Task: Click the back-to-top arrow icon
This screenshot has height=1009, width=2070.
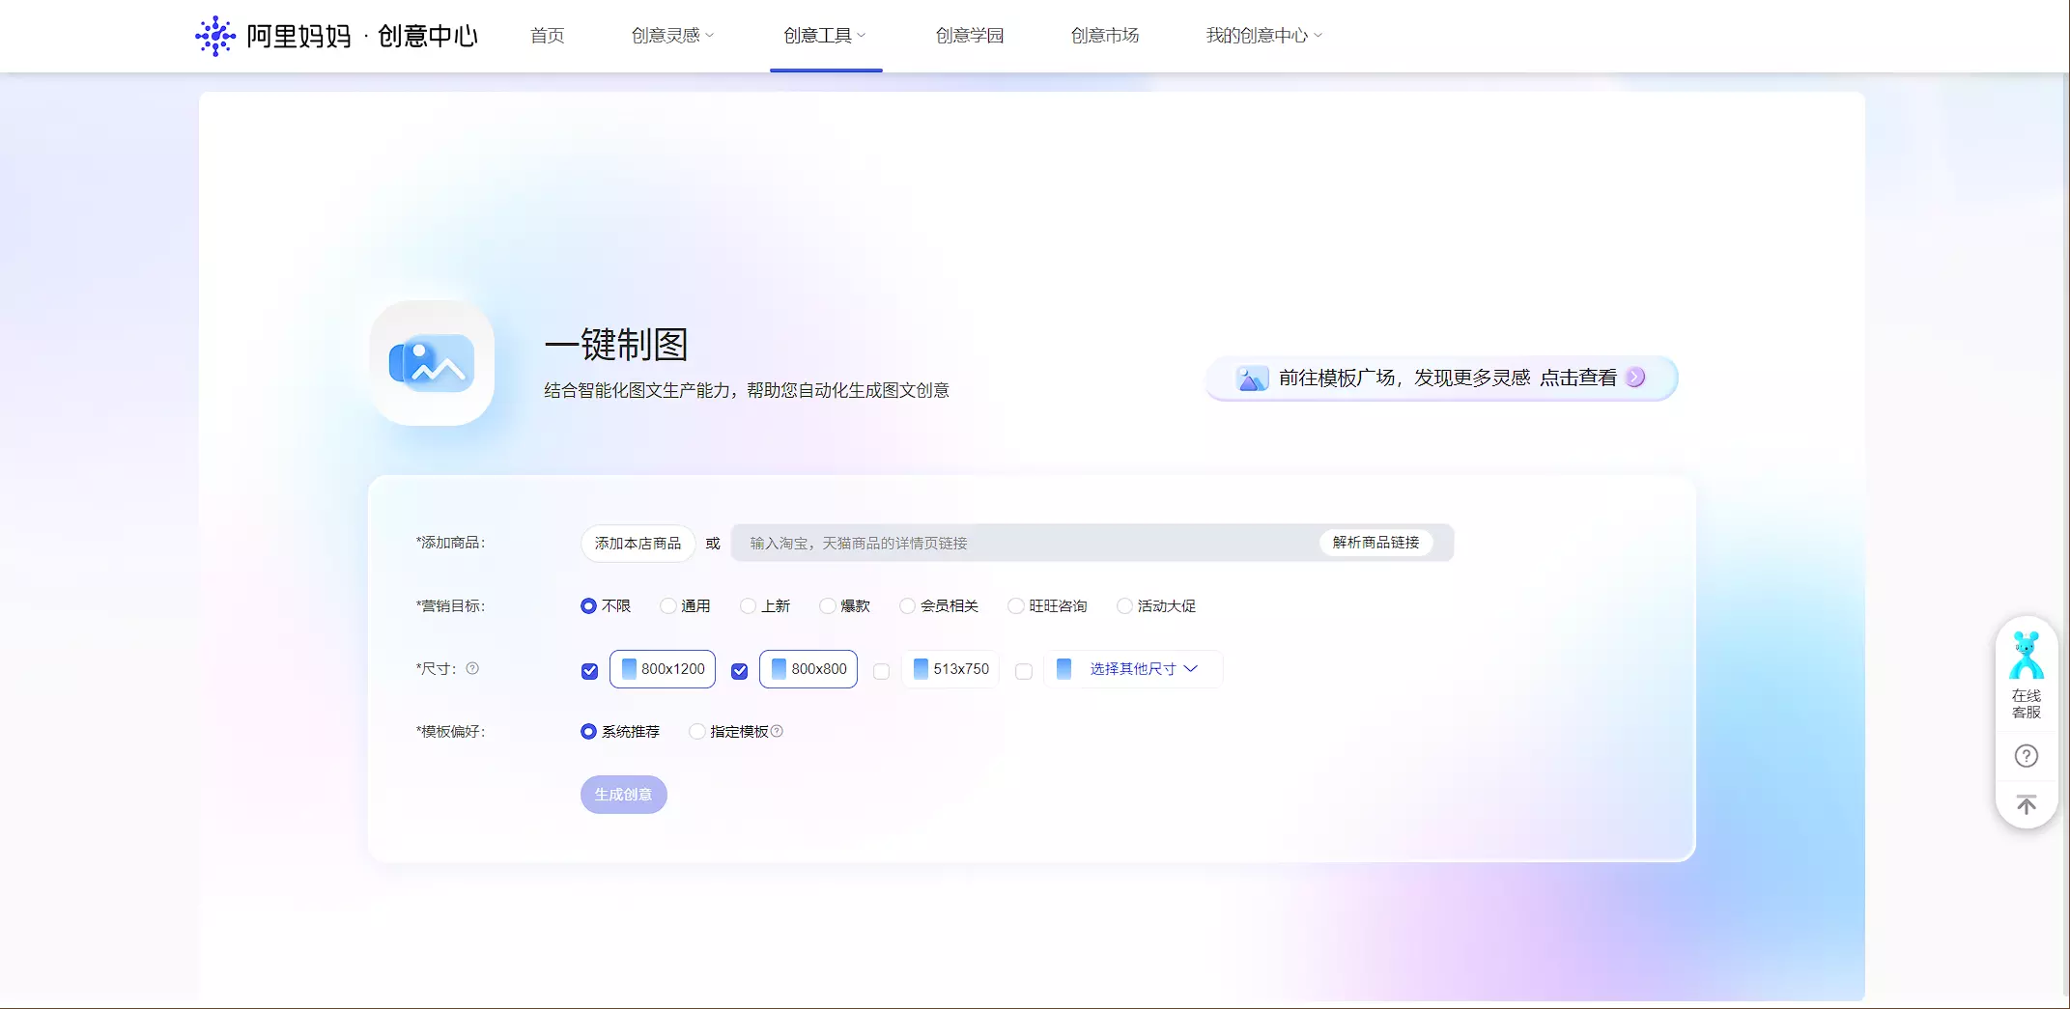Action: pos(2026,805)
